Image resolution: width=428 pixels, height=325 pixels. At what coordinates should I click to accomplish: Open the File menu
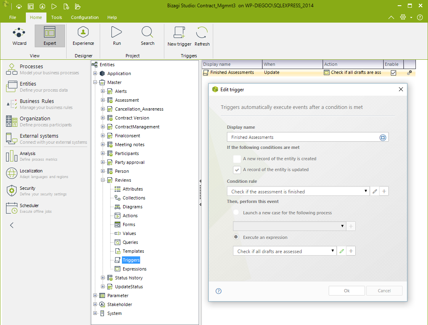[13, 17]
